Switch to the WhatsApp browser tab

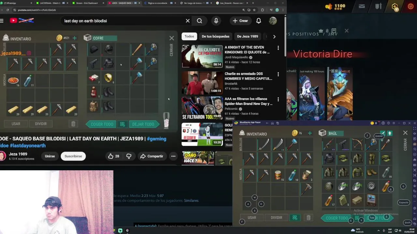tap(16, 3)
